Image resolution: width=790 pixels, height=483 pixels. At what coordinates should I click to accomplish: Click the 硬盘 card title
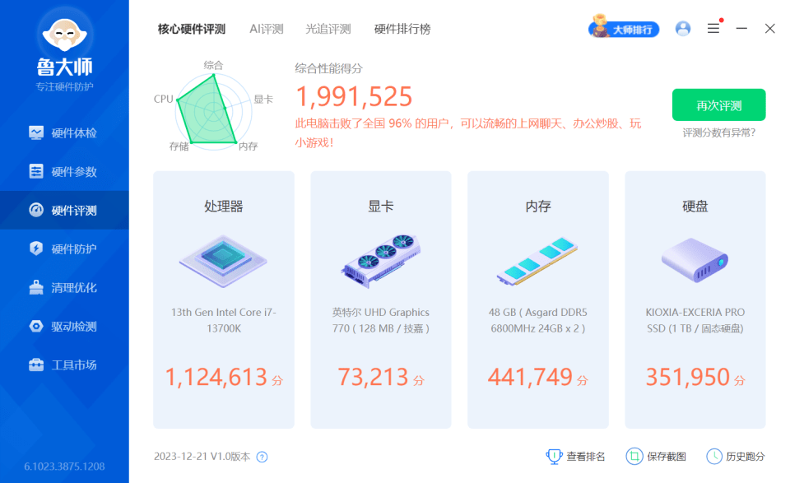695,206
